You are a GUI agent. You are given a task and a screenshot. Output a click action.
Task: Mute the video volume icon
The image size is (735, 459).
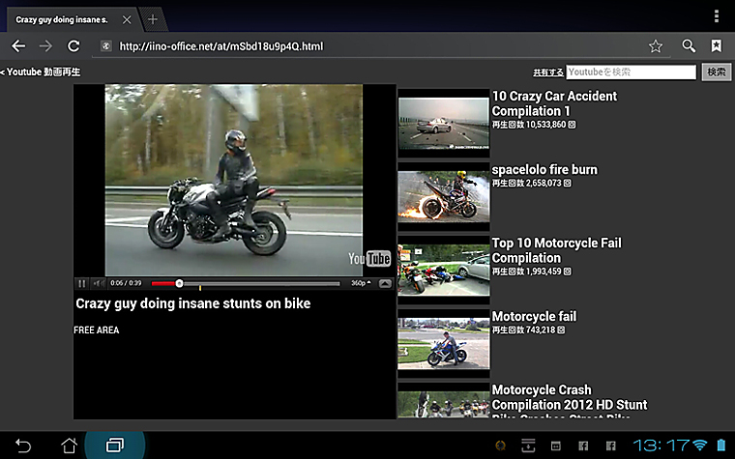[98, 283]
